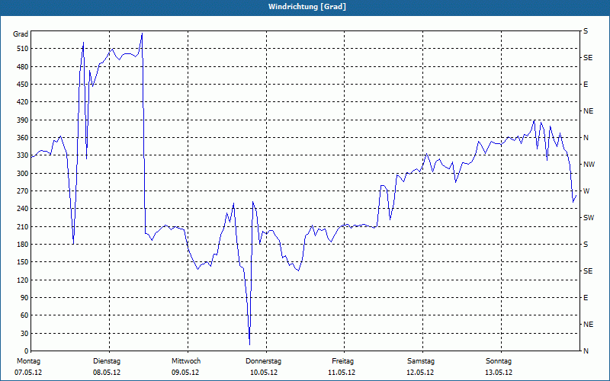Select the date 12.05.12

(x=420, y=373)
